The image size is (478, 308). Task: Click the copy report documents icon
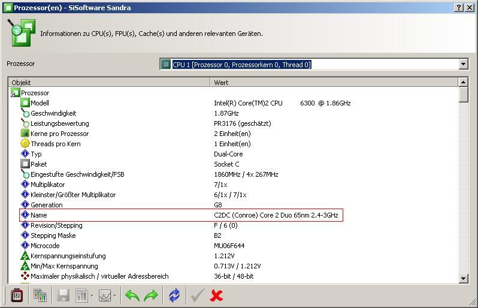(40, 295)
